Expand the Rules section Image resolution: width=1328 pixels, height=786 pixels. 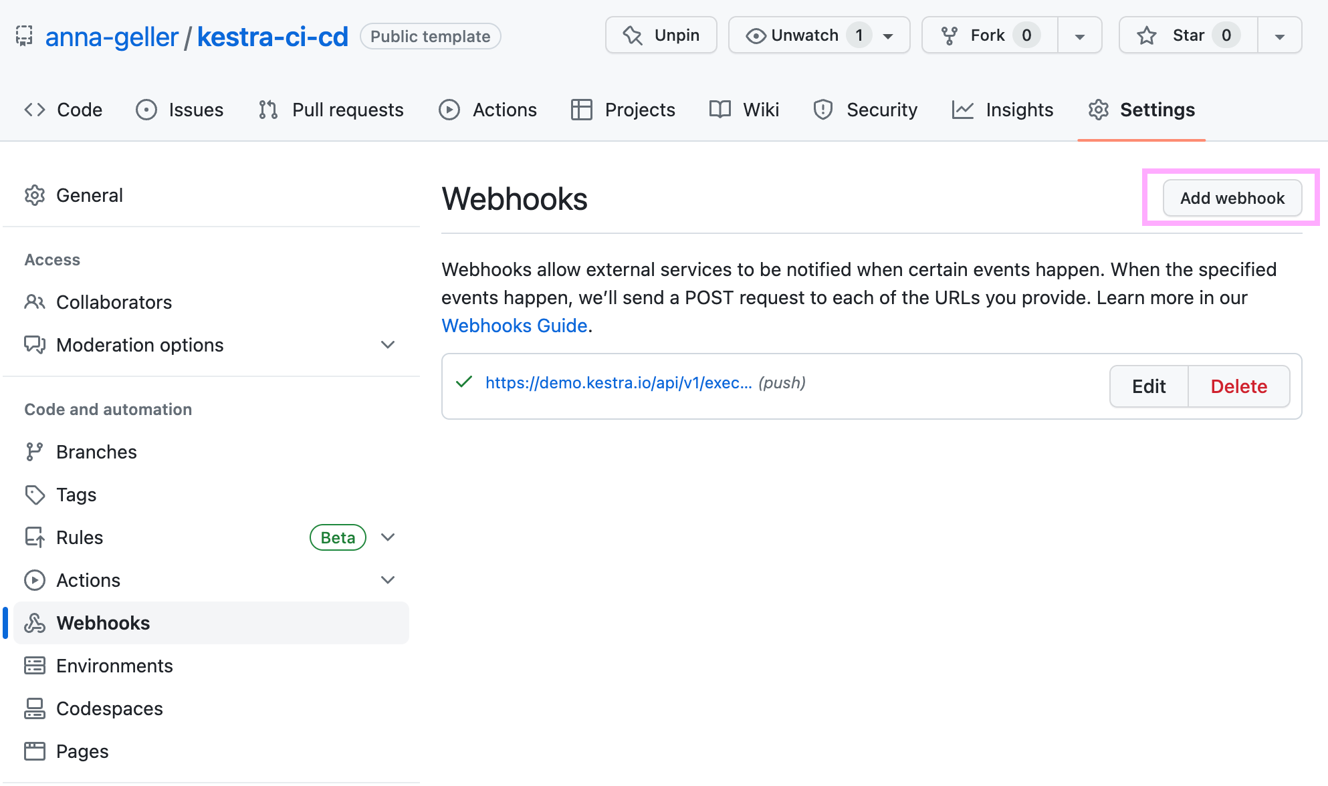(388, 537)
